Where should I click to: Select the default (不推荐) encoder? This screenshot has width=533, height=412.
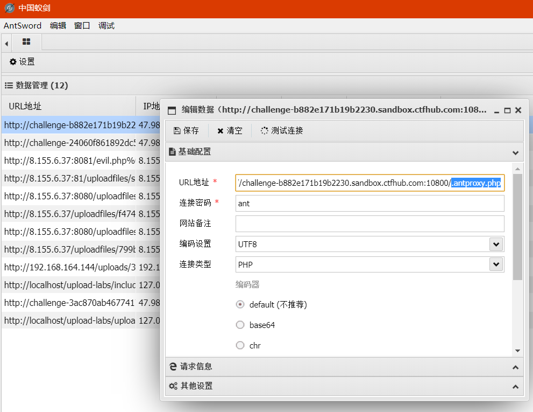(x=240, y=304)
